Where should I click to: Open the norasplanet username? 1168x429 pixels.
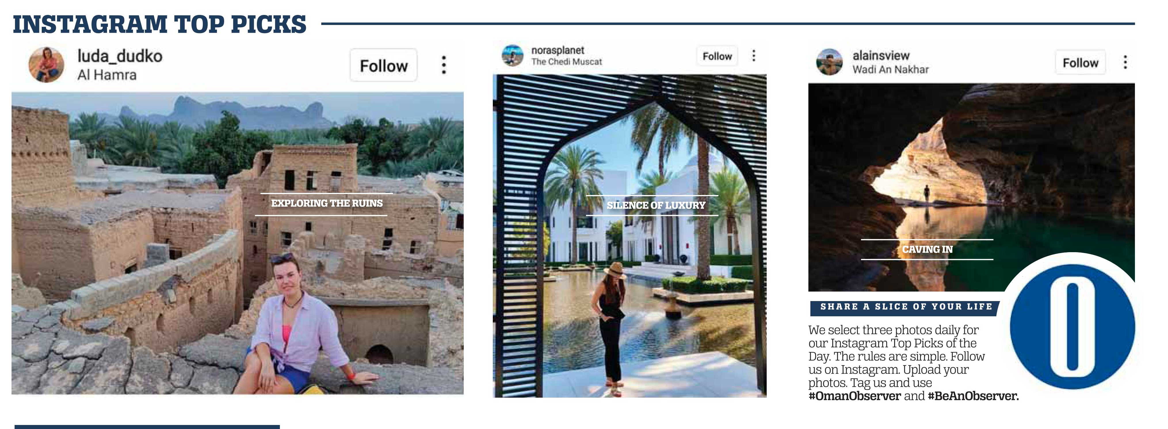(558, 50)
